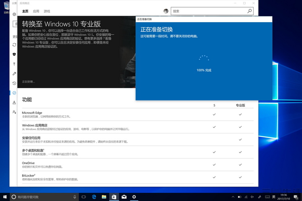Screen dimensions: 302x201
Task: Open Windows Defender shield icon in Settings sidebar
Action: click(x=14, y=54)
